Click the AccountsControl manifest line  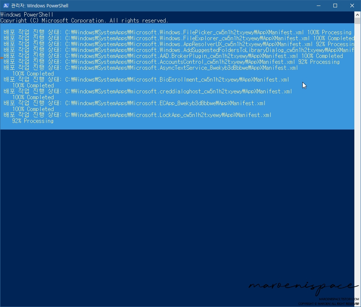pyautogui.click(x=171, y=62)
